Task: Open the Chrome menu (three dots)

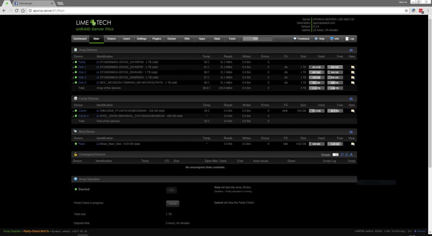Action: 429,11
